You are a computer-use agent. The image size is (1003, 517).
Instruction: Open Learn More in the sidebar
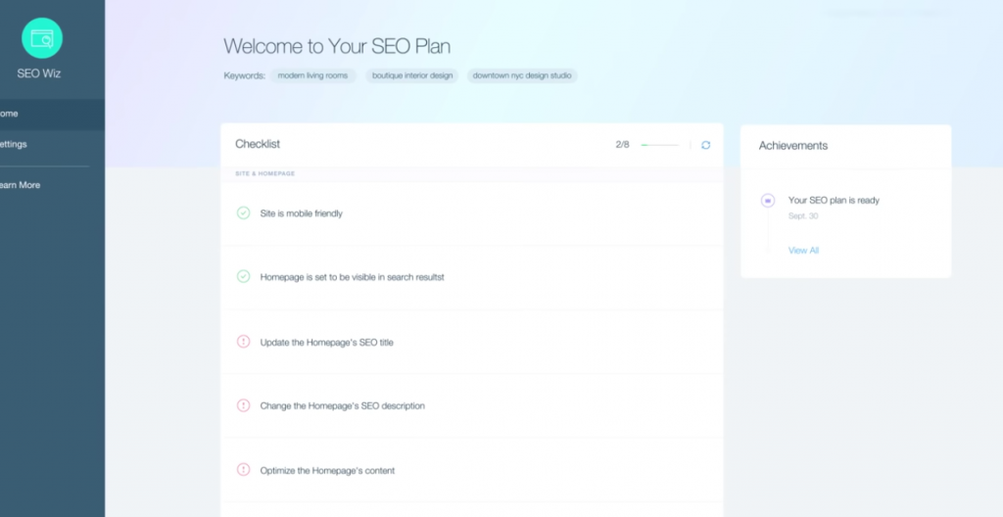[53, 185]
